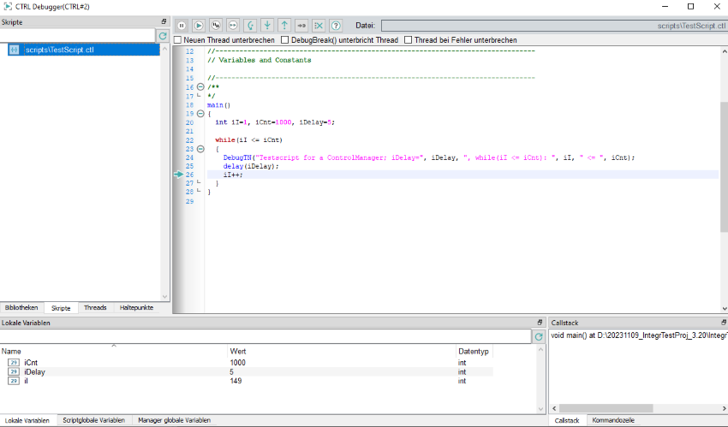Refresh the Lokale Variablen panel
The image size is (728, 427).
coord(539,337)
